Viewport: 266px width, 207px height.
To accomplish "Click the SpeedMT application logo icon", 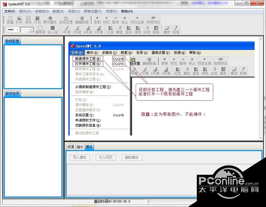I will [x=5, y=4].
